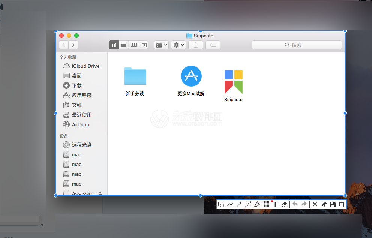
Task: Click the bottom-right selection handle
Action: (345, 196)
